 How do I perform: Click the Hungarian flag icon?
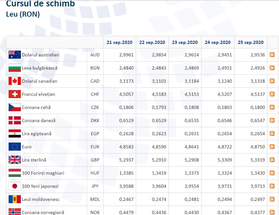[x=15, y=173]
